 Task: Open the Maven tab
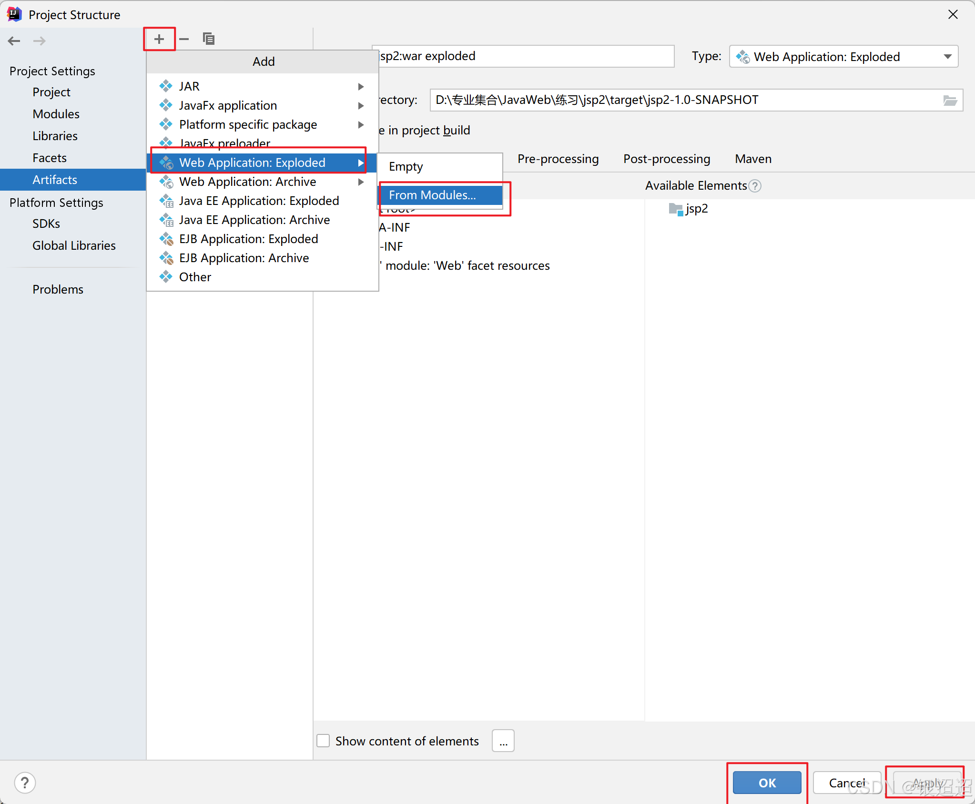point(753,159)
